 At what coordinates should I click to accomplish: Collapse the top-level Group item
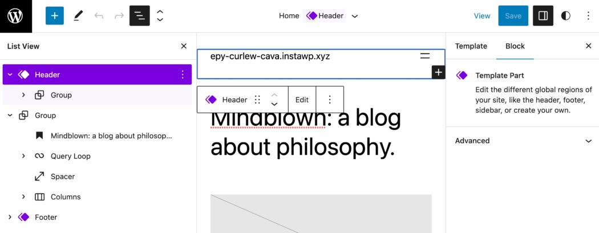point(10,115)
